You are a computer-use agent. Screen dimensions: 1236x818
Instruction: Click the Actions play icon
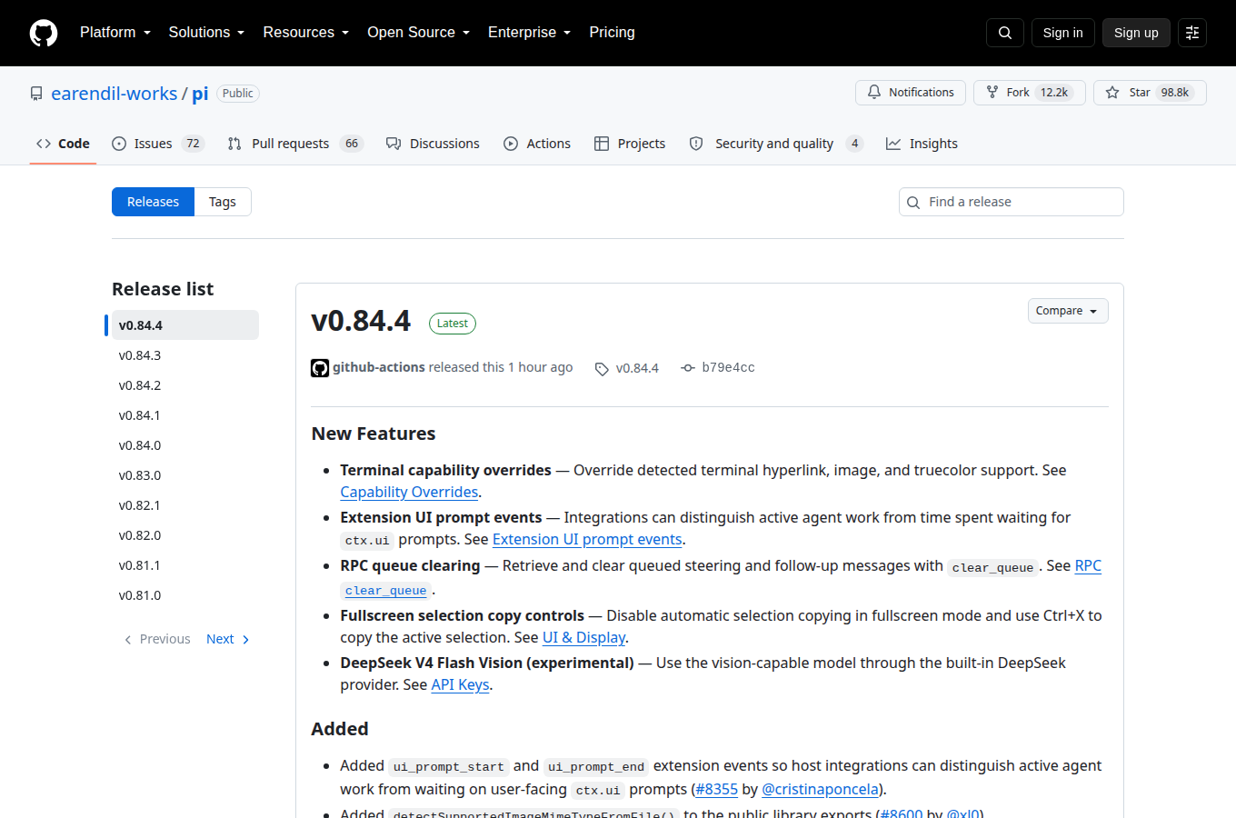(511, 144)
